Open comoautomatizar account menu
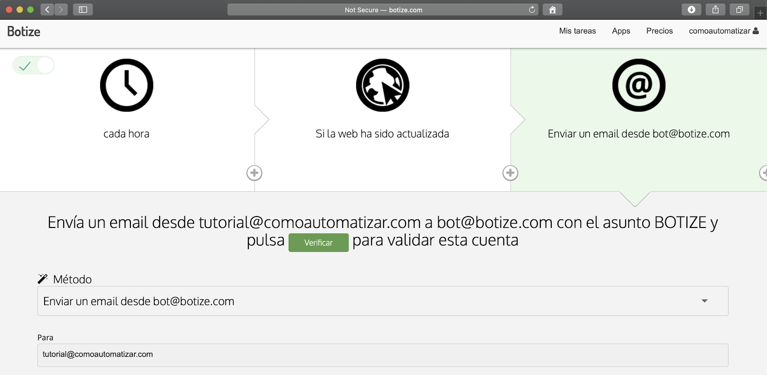Image resolution: width=767 pixels, height=375 pixels. click(x=723, y=31)
